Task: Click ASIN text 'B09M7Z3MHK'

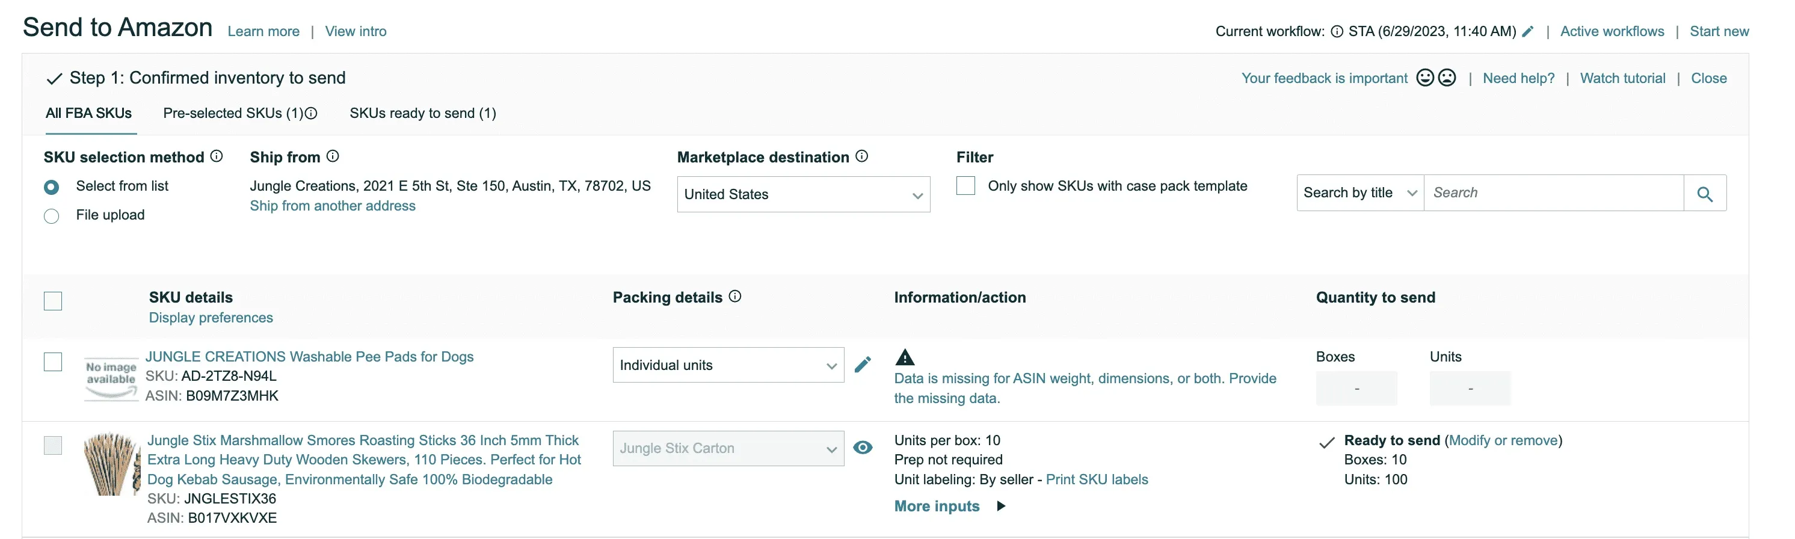Action: tap(232, 395)
